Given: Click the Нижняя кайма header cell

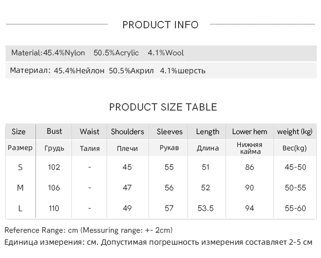Looking at the screenshot, I should click(250, 148).
